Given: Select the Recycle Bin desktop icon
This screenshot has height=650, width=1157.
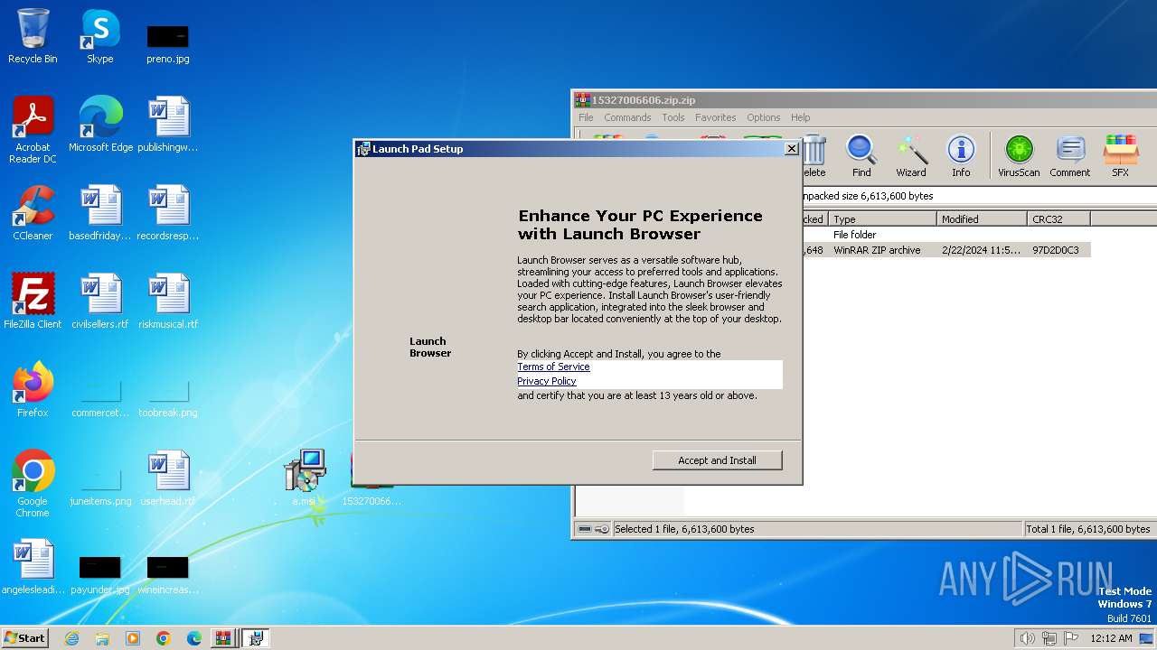Looking at the screenshot, I should [33, 36].
